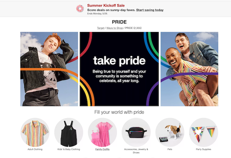Open the Party Supplies pennant banner circle
231x158 pixels.
click(203, 132)
